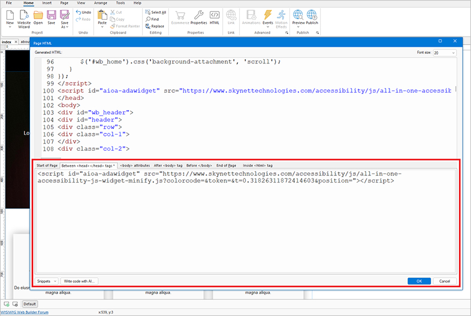Viewport: 471px width, 316px height.
Task: Open Motion Effects
Action: [x=281, y=19]
